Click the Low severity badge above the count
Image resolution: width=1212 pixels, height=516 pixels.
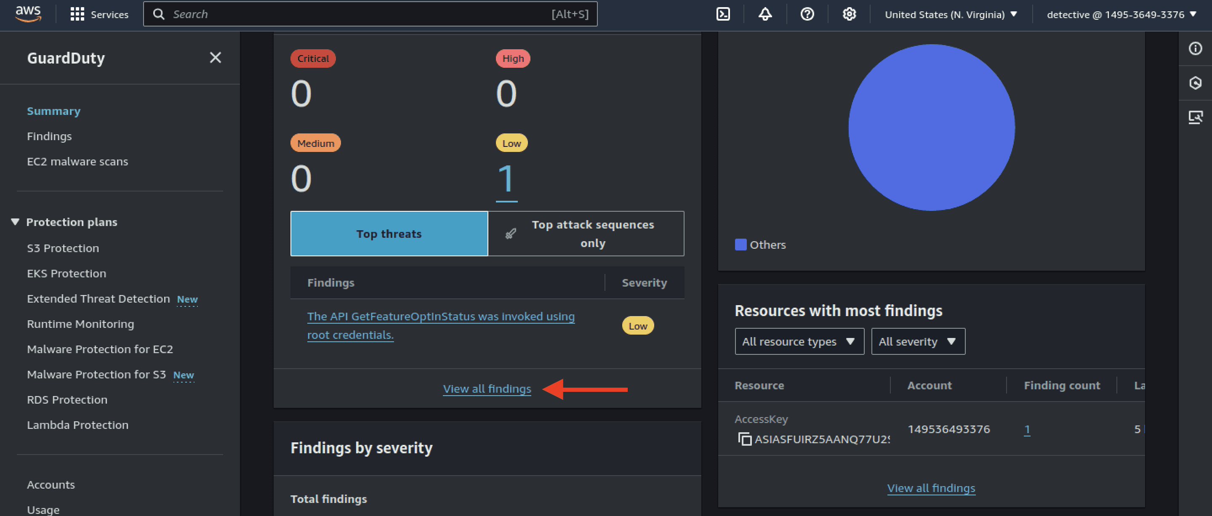tap(511, 143)
